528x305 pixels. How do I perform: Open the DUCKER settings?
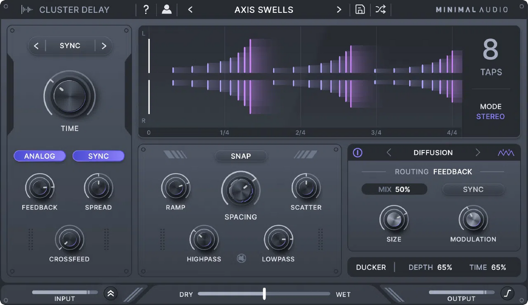[371, 267]
